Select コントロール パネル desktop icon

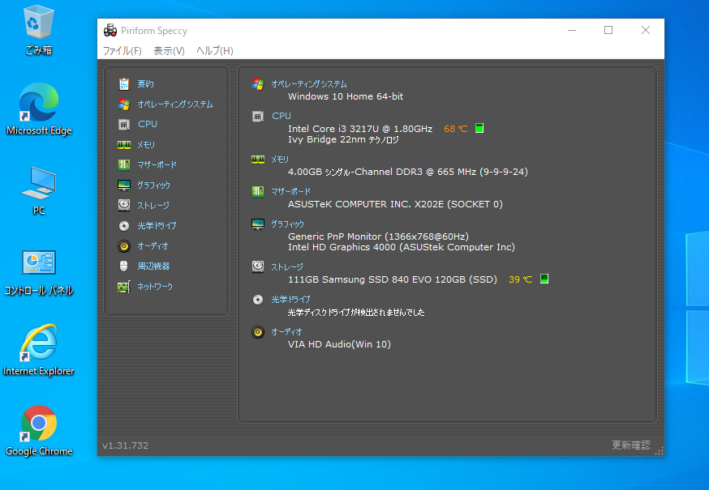point(39,273)
